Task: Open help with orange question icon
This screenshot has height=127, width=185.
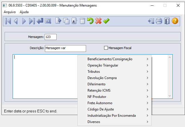Action: click(175, 21)
